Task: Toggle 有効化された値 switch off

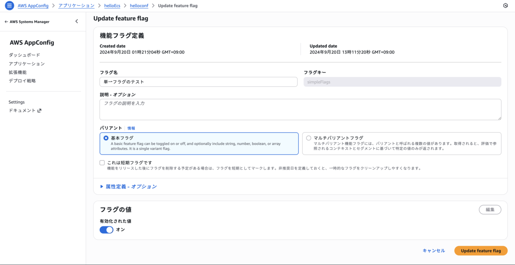Action: point(106,230)
